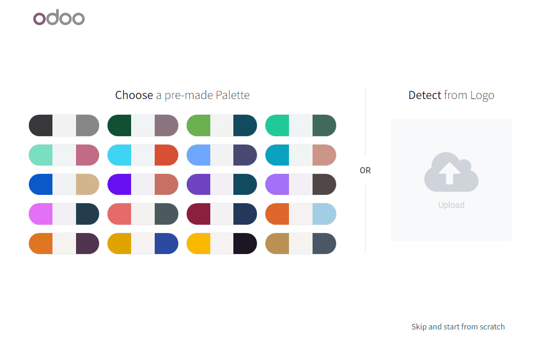This screenshot has width=537, height=342.
Task: Select the orange and plum palette
Action: click(64, 244)
